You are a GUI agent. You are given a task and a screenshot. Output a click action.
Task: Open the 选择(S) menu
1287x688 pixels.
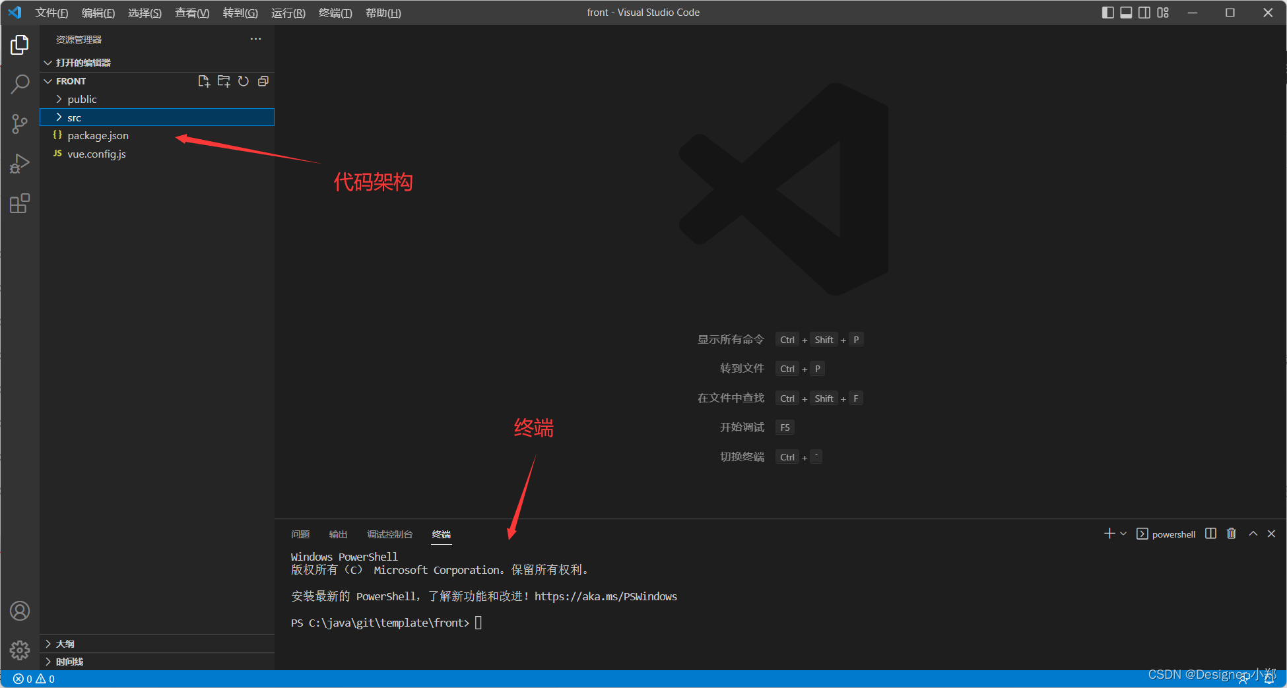(x=145, y=13)
